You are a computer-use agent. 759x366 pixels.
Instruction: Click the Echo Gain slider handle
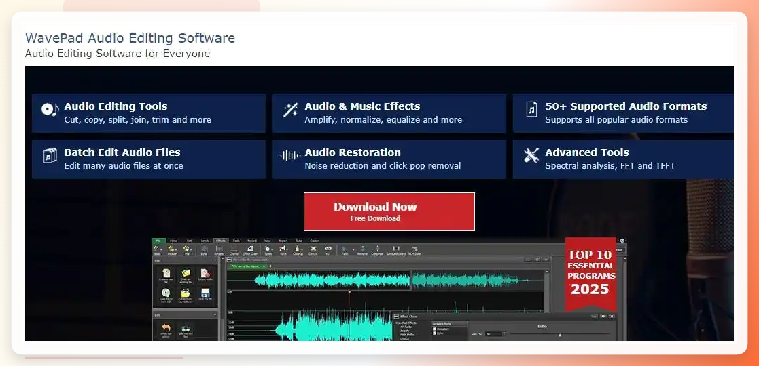coord(560,335)
